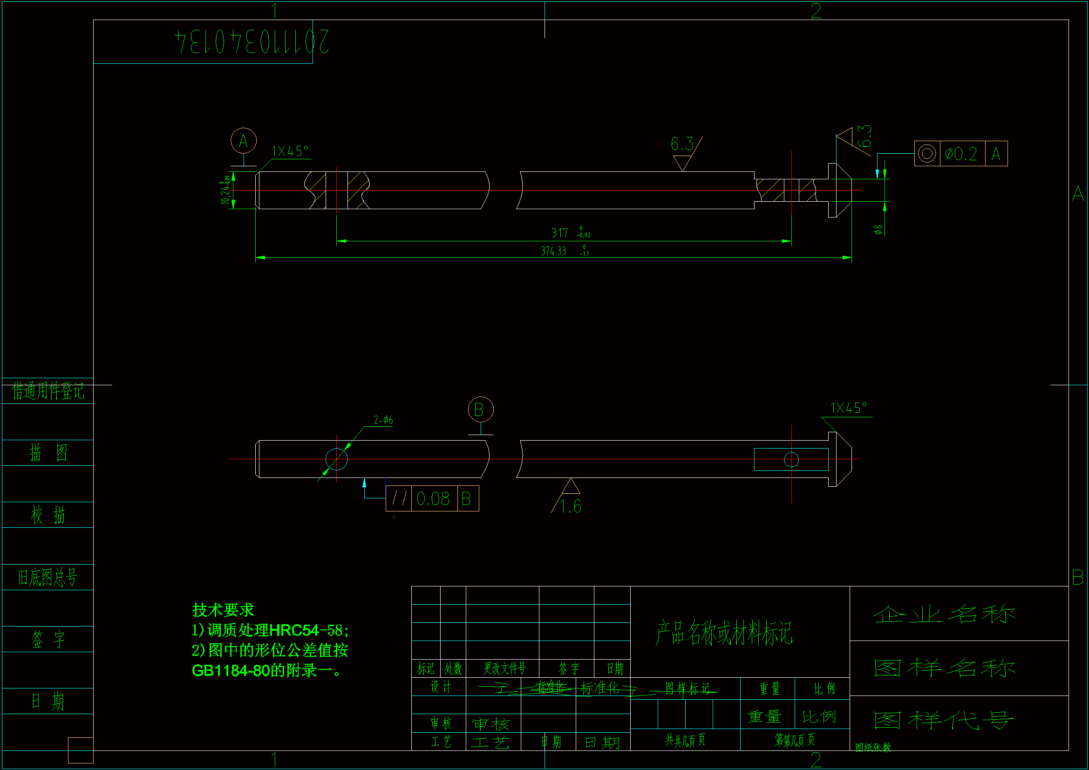The width and height of the screenshot is (1089, 770).
Task: Select the 产品名称或材料标记 cell
Action: [x=724, y=633]
